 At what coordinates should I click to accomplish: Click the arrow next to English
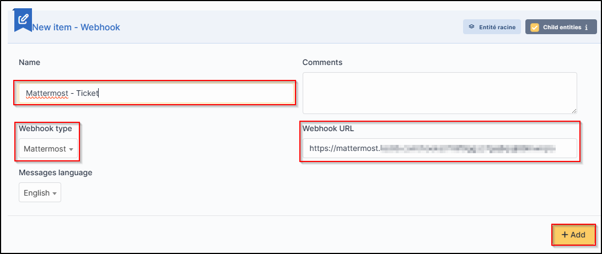pos(55,193)
